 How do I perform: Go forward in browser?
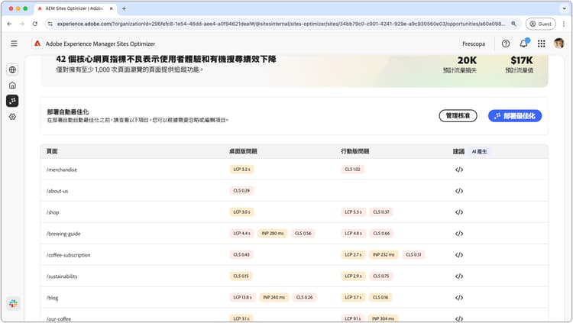click(x=22, y=24)
